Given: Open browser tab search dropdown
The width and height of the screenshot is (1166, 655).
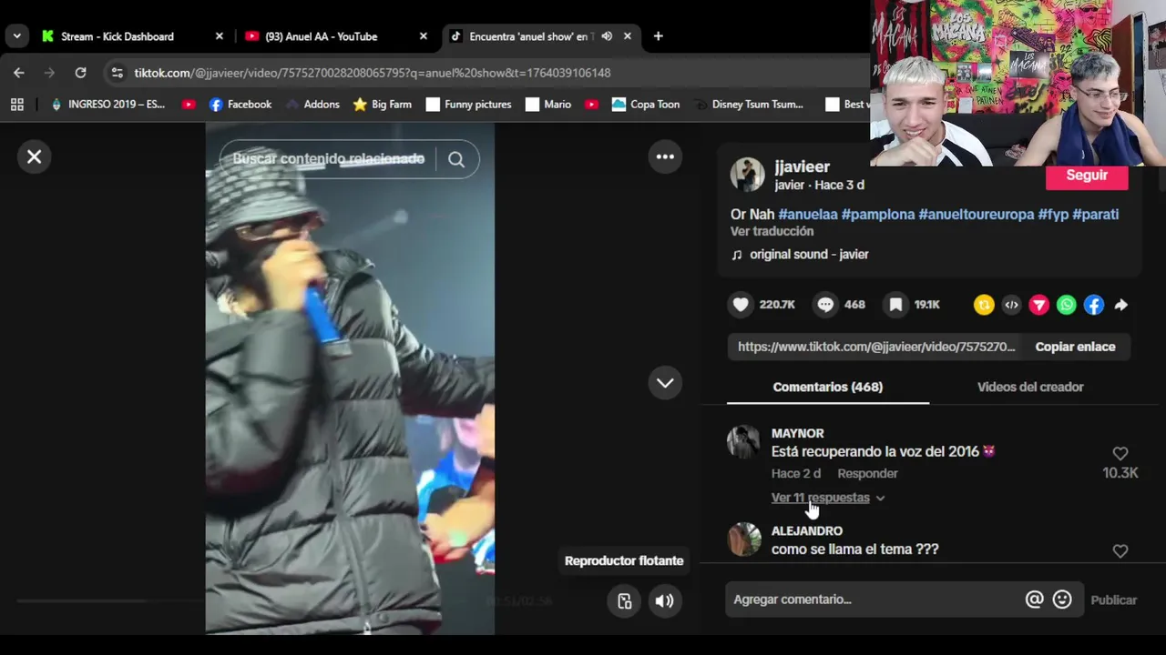Looking at the screenshot, I should [16, 36].
